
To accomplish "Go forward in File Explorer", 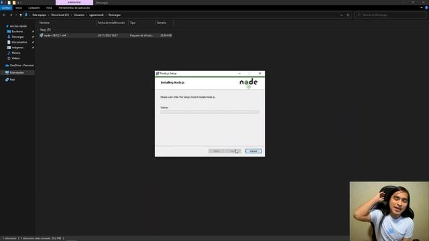I will [11, 15].
